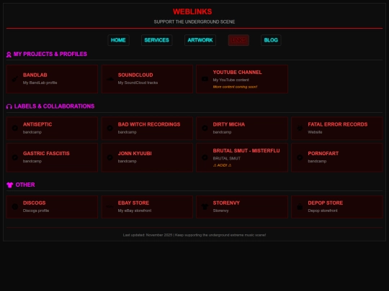Screen dimensions: 389x291
Task: Click the guitar icon on BandLab card
Action: pyautogui.click(x=15, y=79)
